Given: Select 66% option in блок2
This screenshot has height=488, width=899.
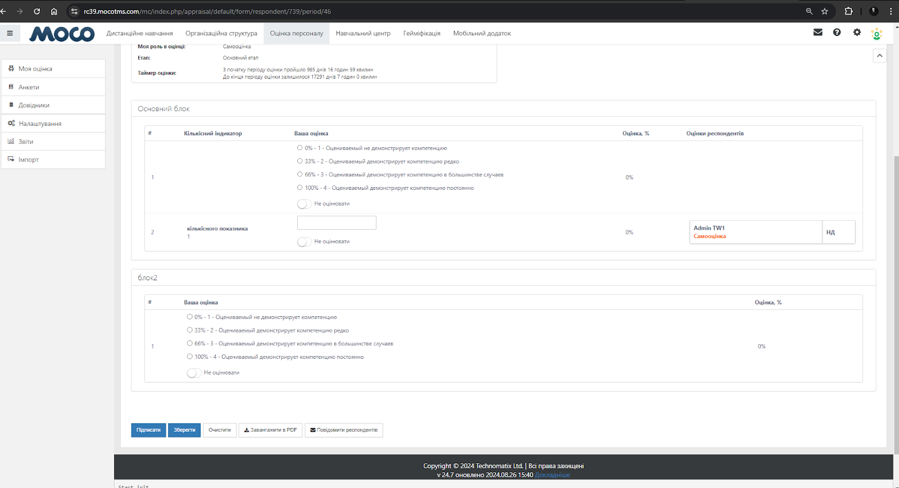Looking at the screenshot, I should click(x=190, y=343).
